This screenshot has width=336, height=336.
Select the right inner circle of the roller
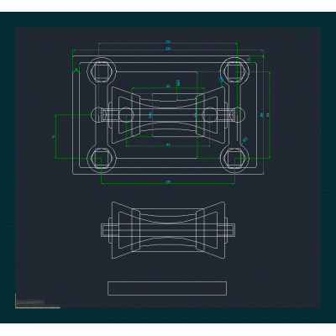coord(210,115)
